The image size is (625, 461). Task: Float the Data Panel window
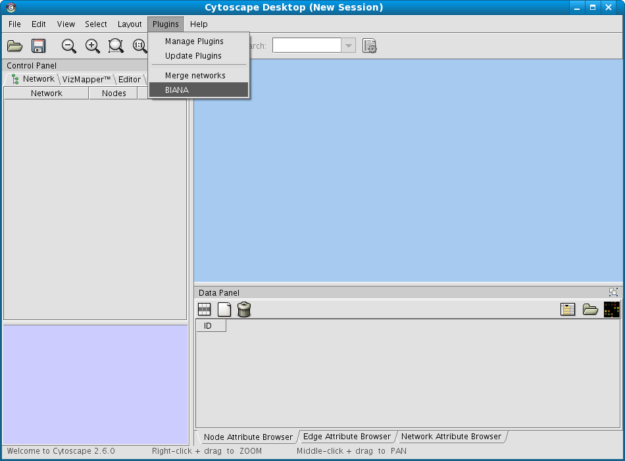point(613,292)
